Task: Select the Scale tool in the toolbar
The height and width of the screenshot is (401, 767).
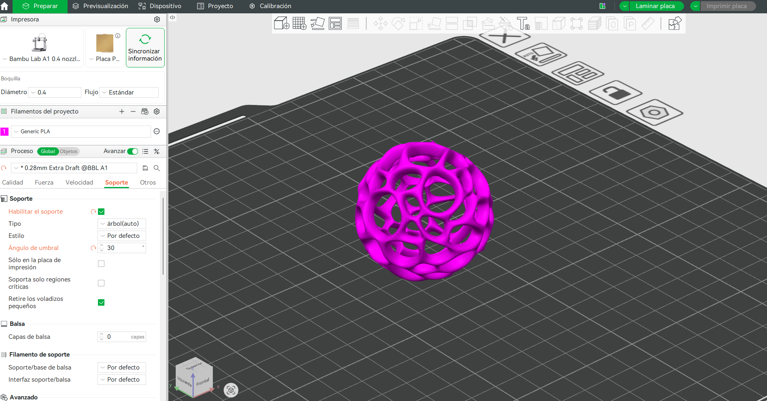Action: (416, 23)
